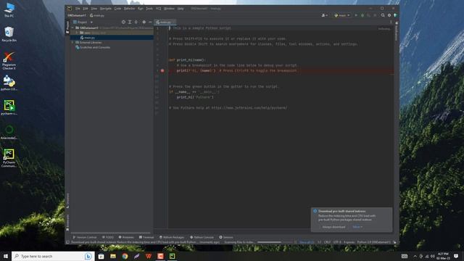This screenshot has height=261, width=464.
Task: Click the user account icon in toolbar
Action: (x=324, y=15)
